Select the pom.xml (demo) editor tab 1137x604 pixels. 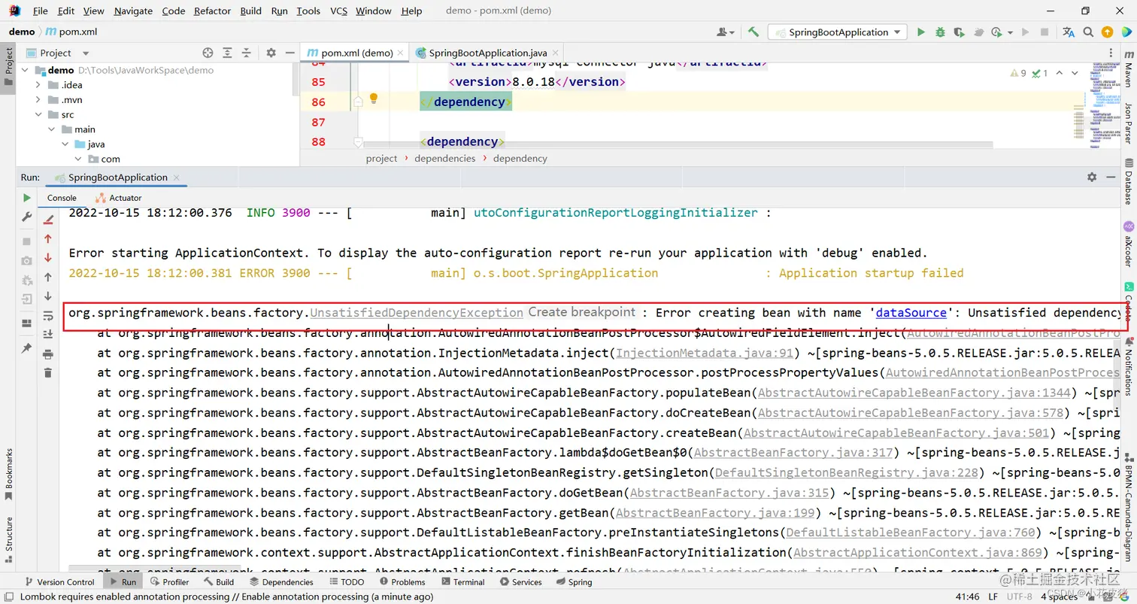[356, 53]
